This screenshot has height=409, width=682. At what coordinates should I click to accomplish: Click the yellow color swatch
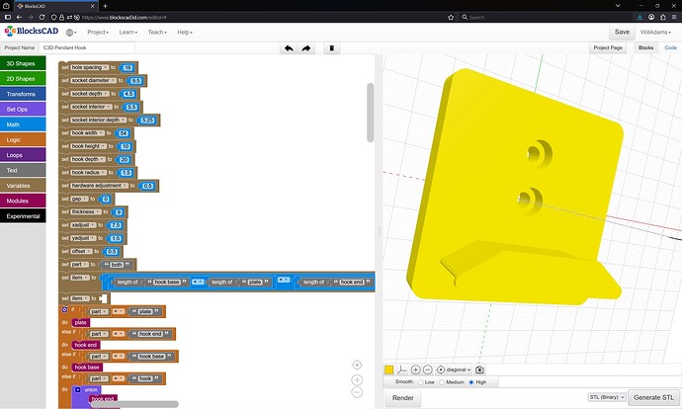(389, 369)
